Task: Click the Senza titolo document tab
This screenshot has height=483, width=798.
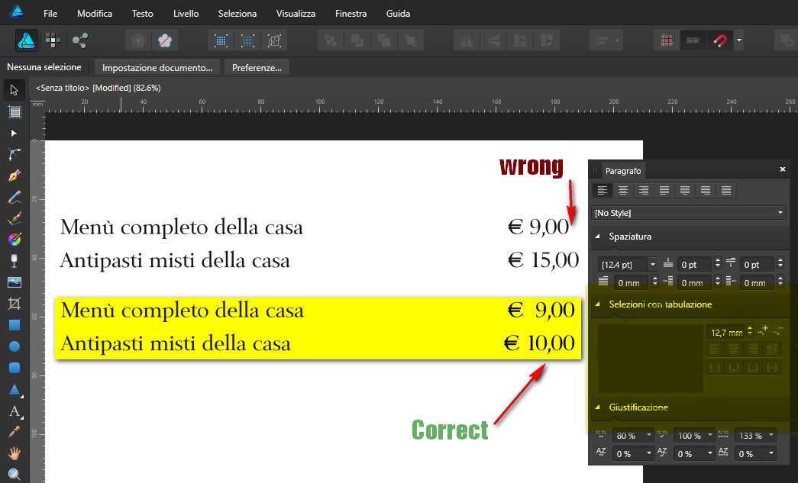Action: click(99, 88)
